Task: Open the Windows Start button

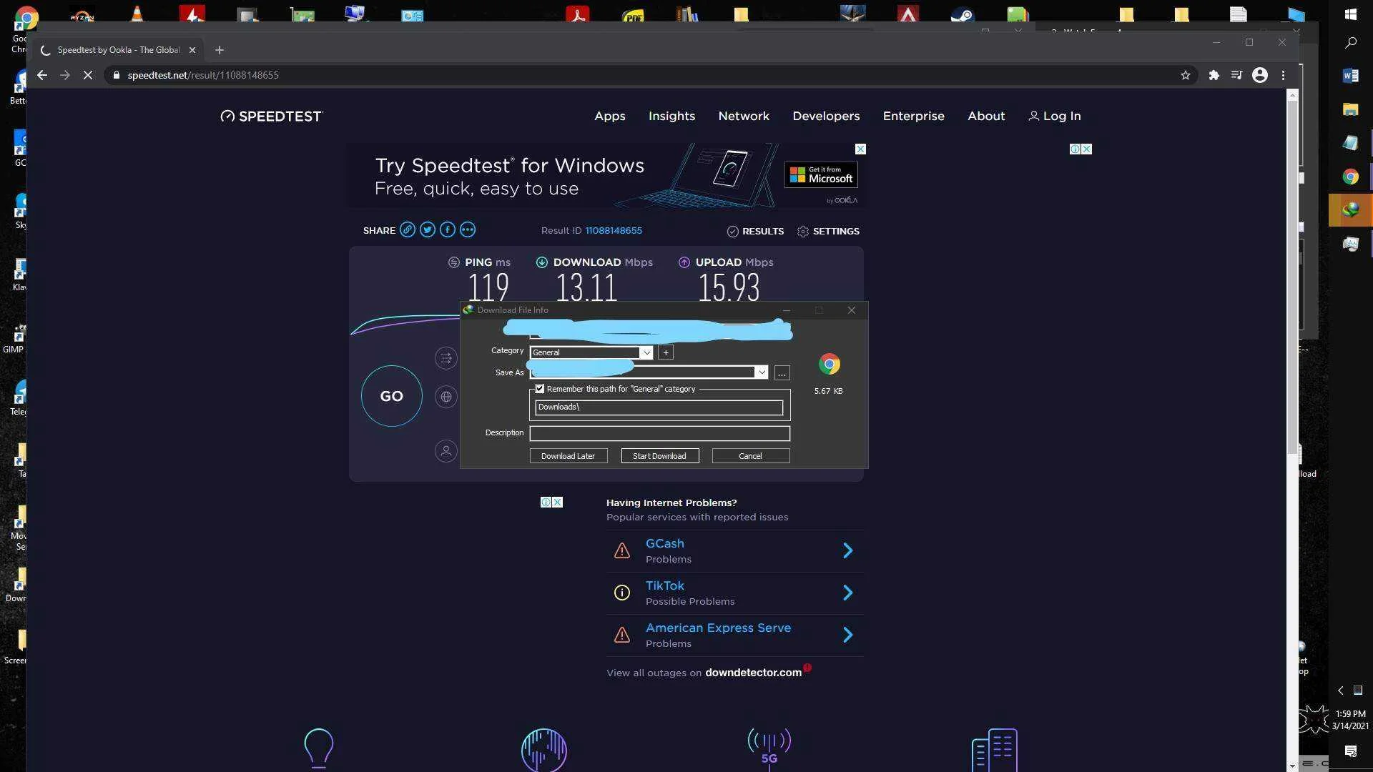Action: click(1351, 14)
